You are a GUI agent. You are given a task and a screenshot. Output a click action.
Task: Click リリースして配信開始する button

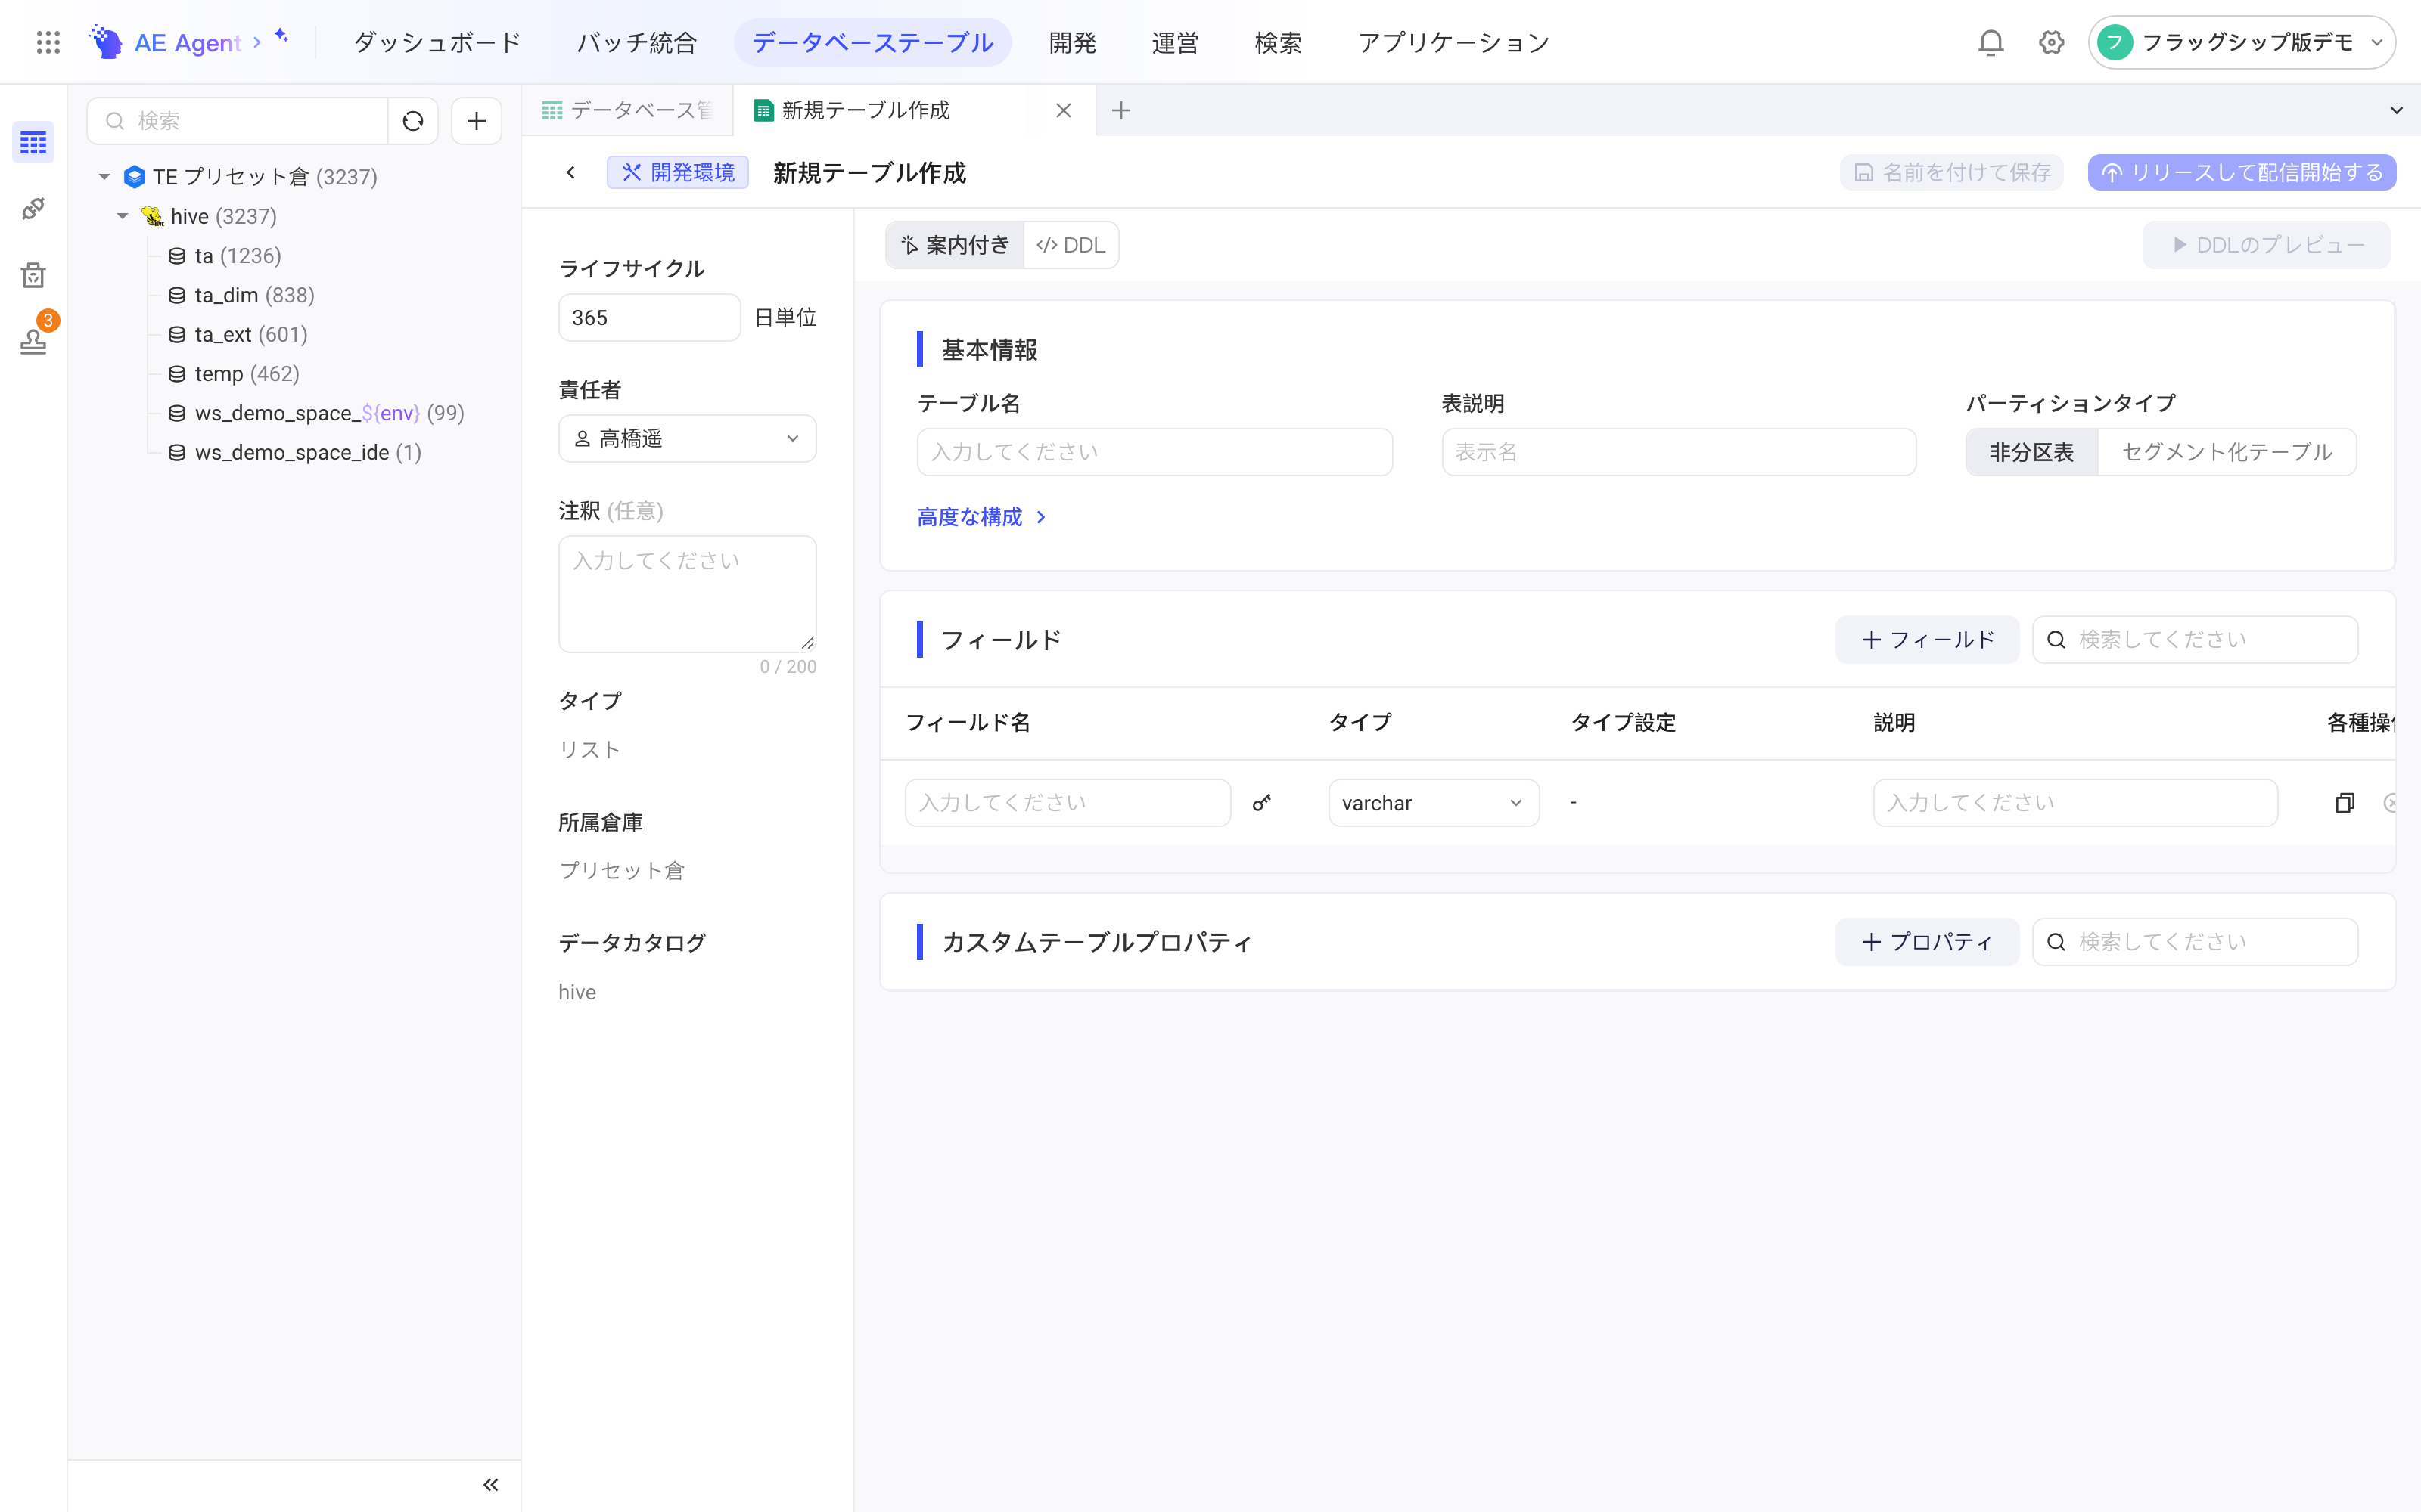2241,172
